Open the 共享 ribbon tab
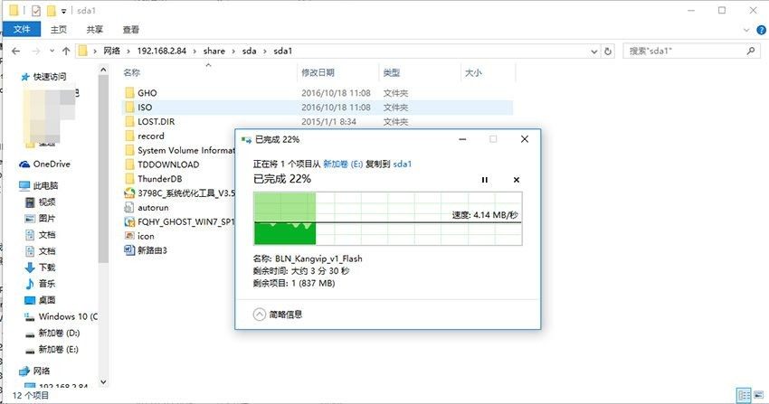This screenshot has width=769, height=404. pos(95,29)
